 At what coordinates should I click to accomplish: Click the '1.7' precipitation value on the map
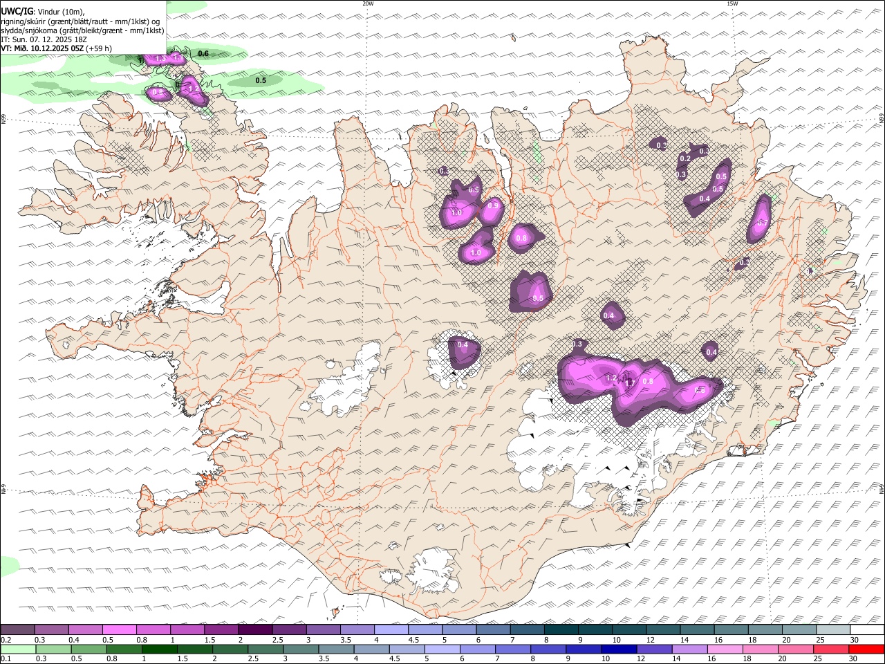(x=629, y=383)
